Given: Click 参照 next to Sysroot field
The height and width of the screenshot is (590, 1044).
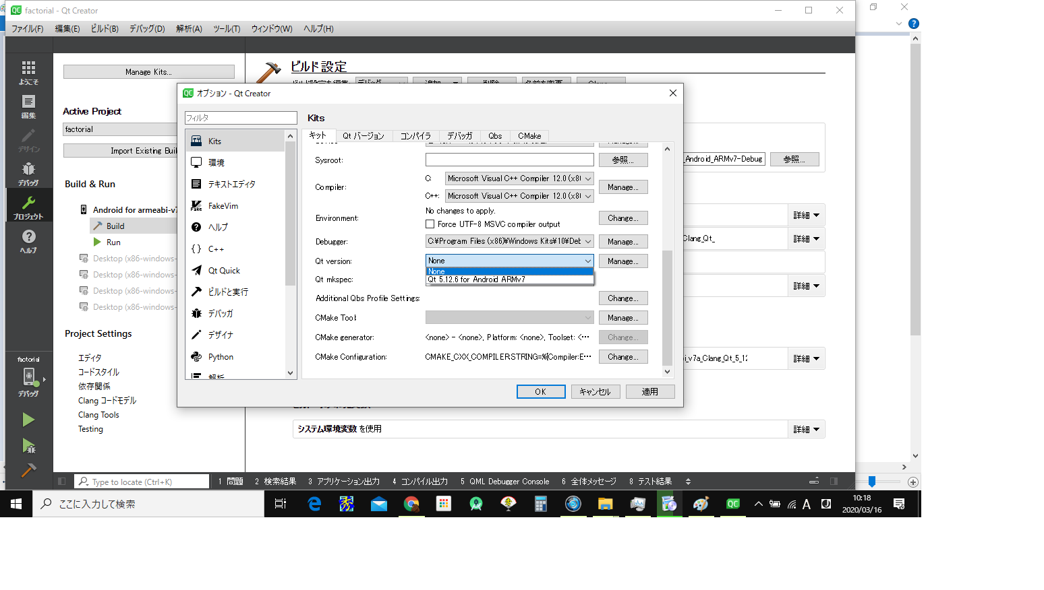Looking at the screenshot, I should tap(623, 160).
